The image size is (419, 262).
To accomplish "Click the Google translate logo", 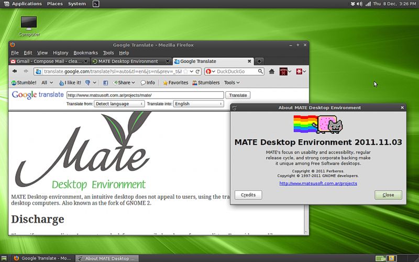I will point(38,95).
